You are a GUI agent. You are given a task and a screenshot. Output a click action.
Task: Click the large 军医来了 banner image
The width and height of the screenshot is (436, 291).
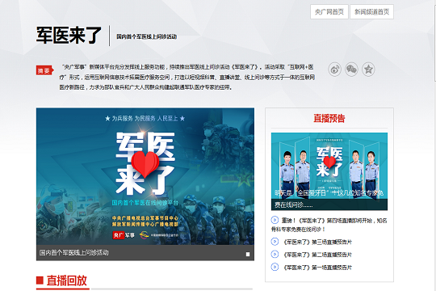[145, 176]
